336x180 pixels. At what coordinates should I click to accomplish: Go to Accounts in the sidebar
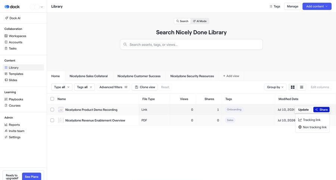coord(13,42)
